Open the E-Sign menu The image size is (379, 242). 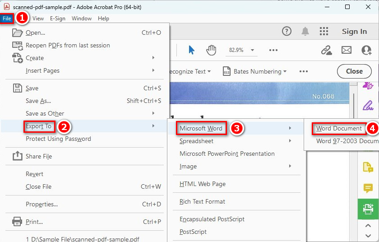coord(57,19)
